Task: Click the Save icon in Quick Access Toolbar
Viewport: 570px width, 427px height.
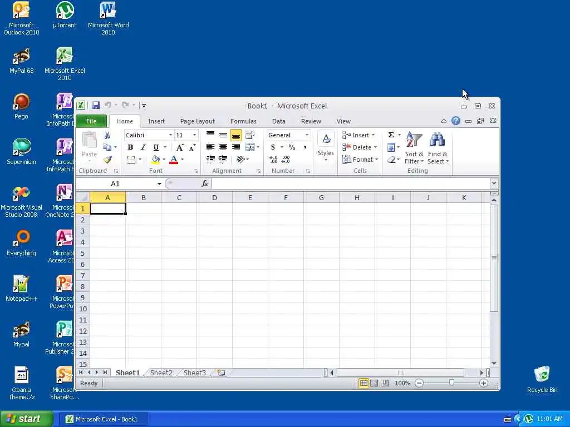Action: [x=96, y=105]
